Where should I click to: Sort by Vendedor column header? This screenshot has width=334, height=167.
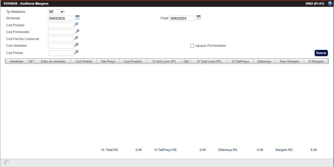point(16,62)
